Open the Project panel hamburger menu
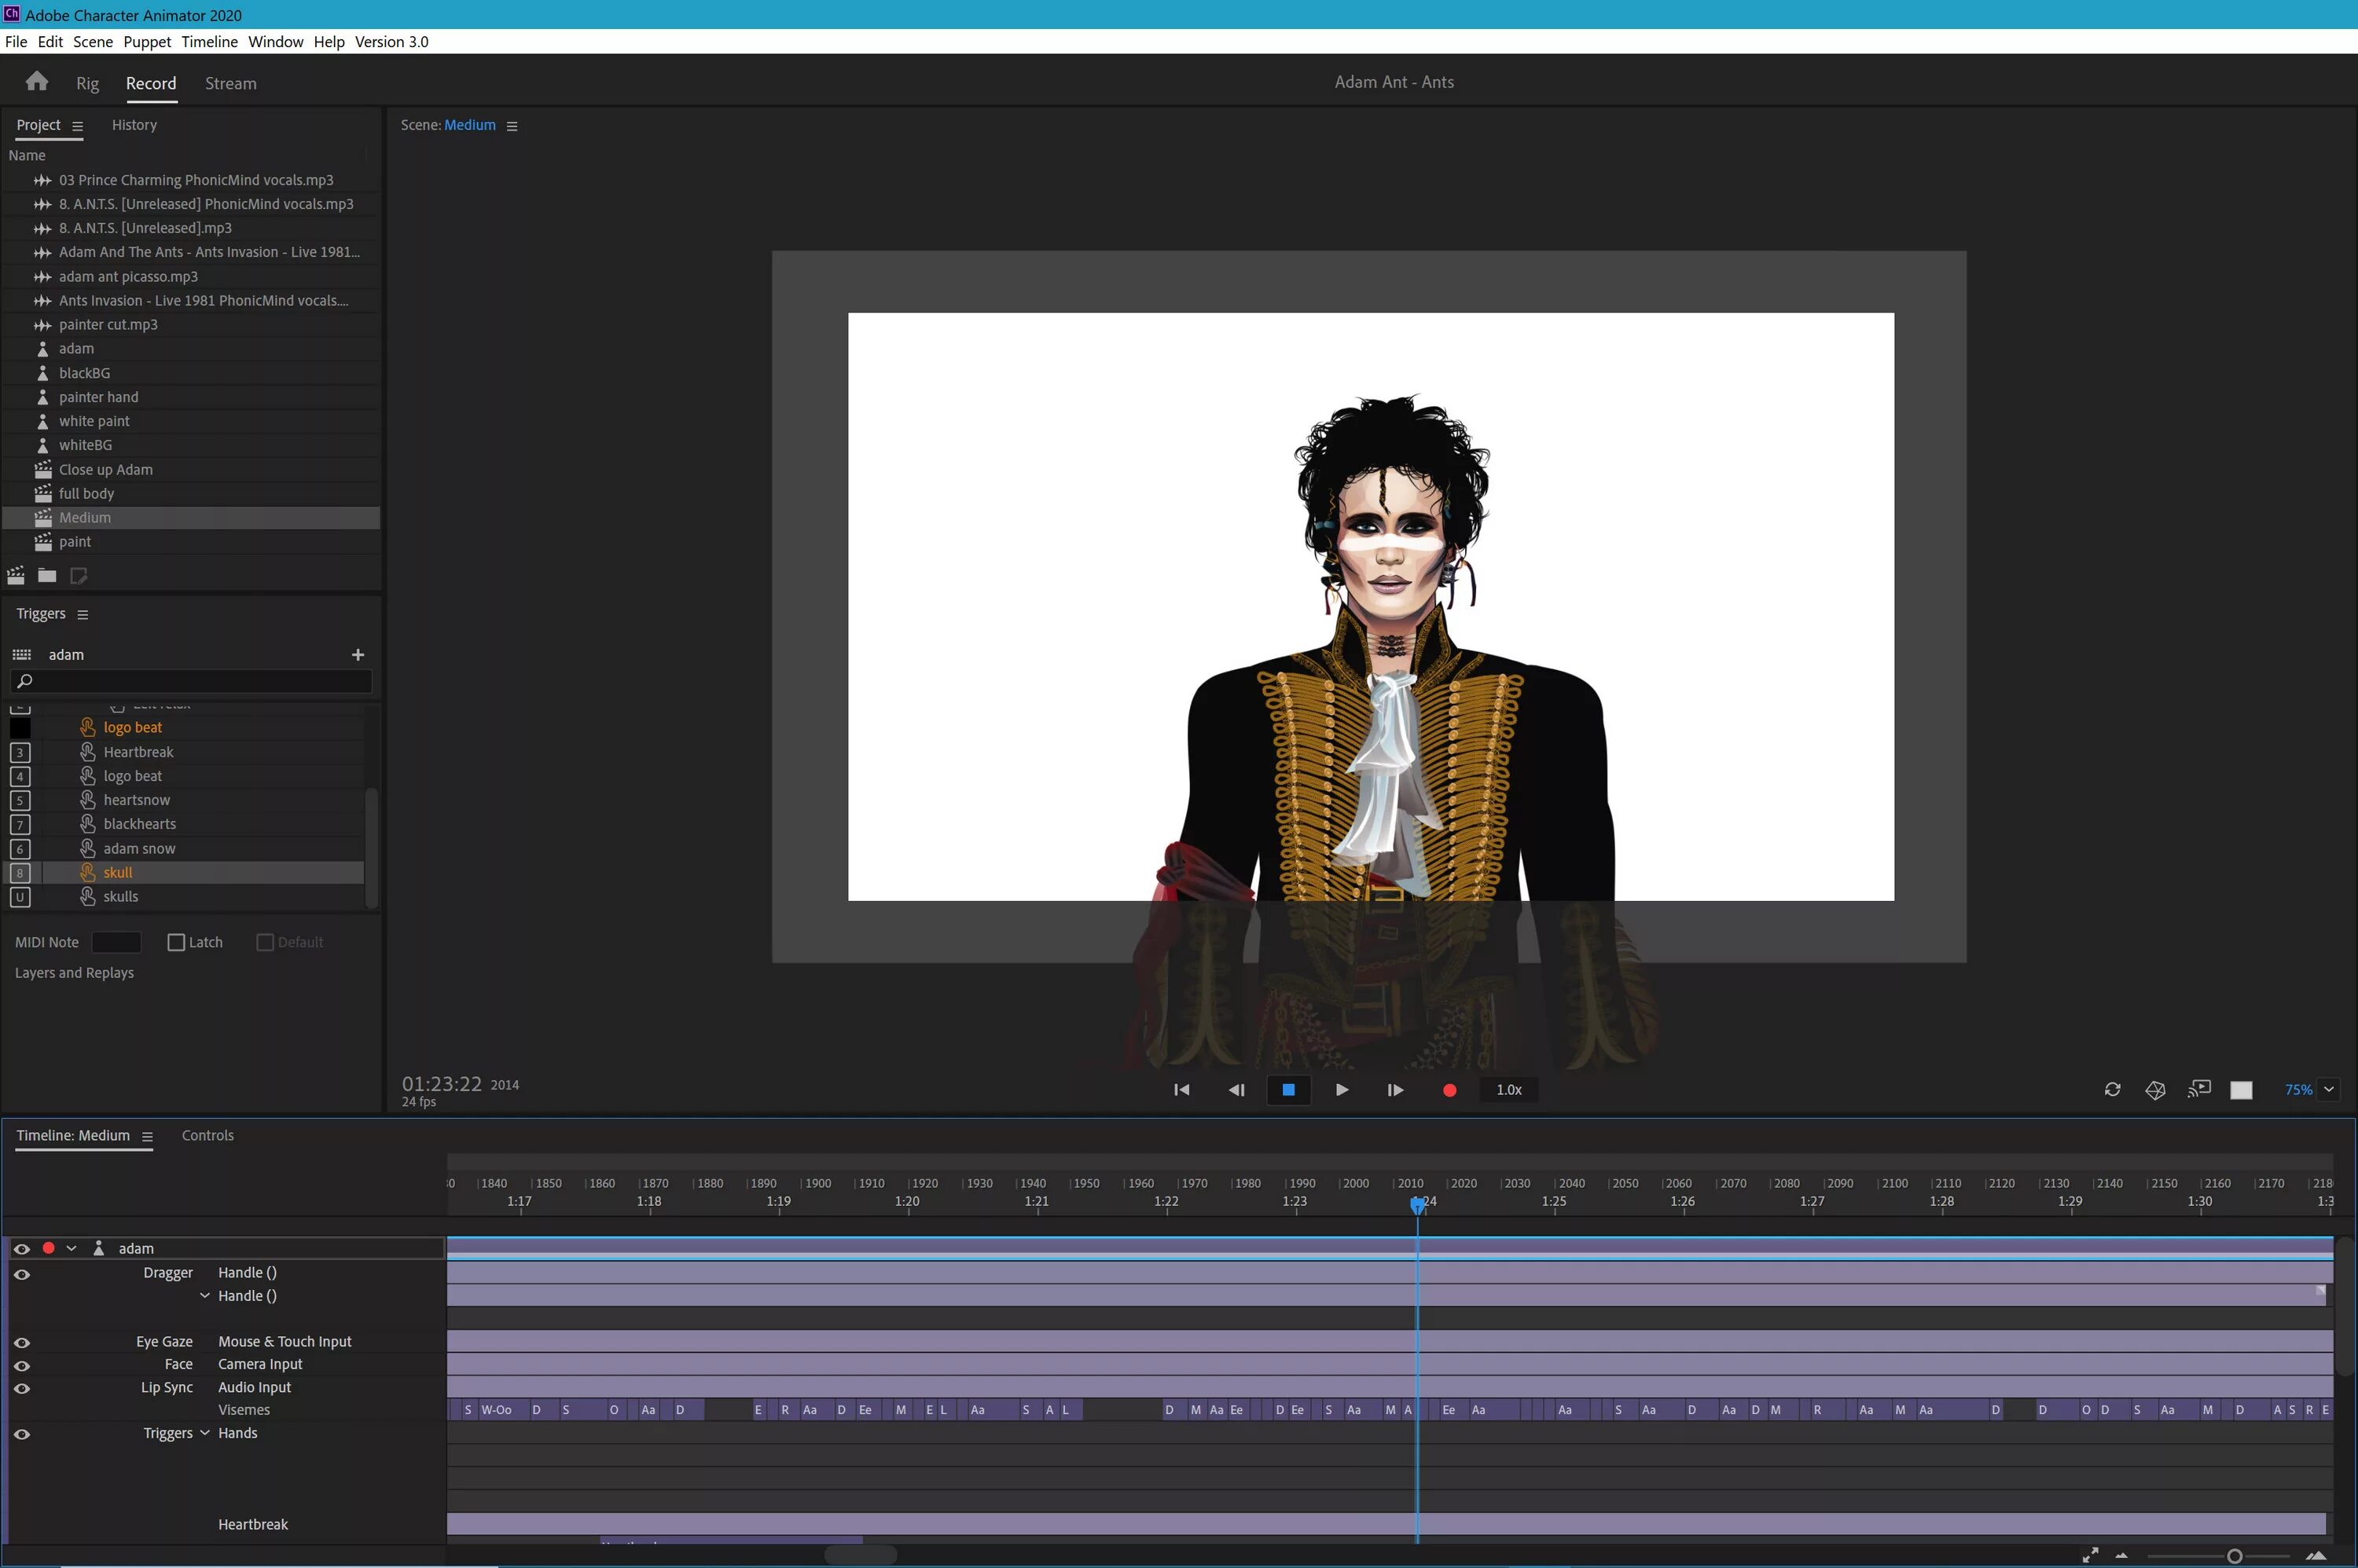Viewport: 2358px width, 1568px height. (x=77, y=126)
